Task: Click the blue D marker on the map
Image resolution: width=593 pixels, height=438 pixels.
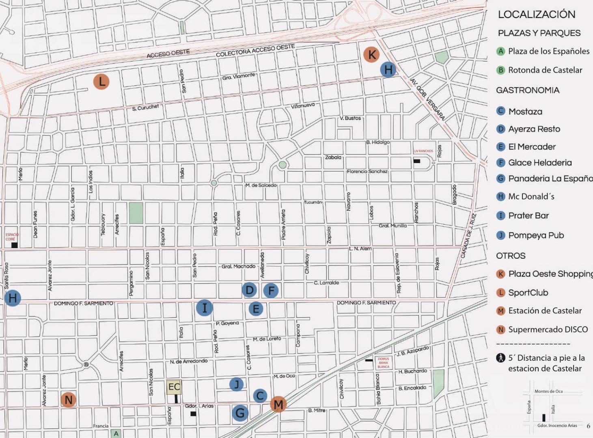Action: click(x=249, y=290)
